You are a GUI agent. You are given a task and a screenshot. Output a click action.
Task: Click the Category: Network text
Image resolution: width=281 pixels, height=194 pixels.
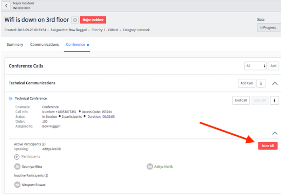(x=136, y=30)
